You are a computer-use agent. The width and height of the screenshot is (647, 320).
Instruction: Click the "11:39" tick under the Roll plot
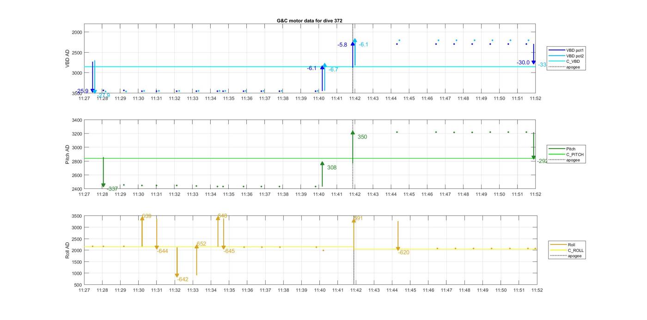pos(301,290)
